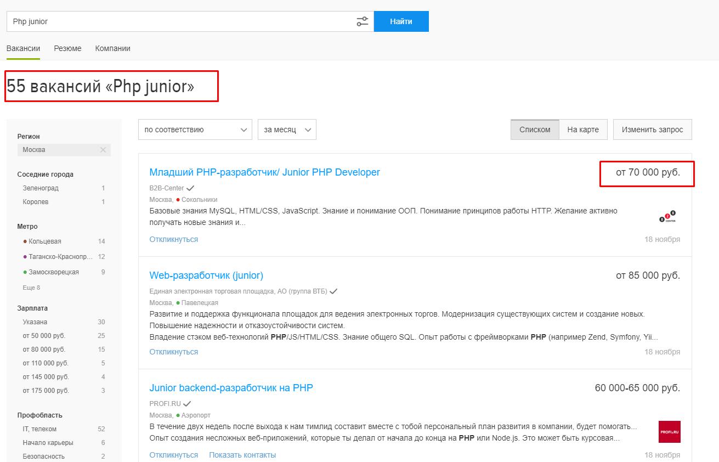
Task: Click Показать контакты for PROFI.RU vacancy
Action: tap(242, 455)
